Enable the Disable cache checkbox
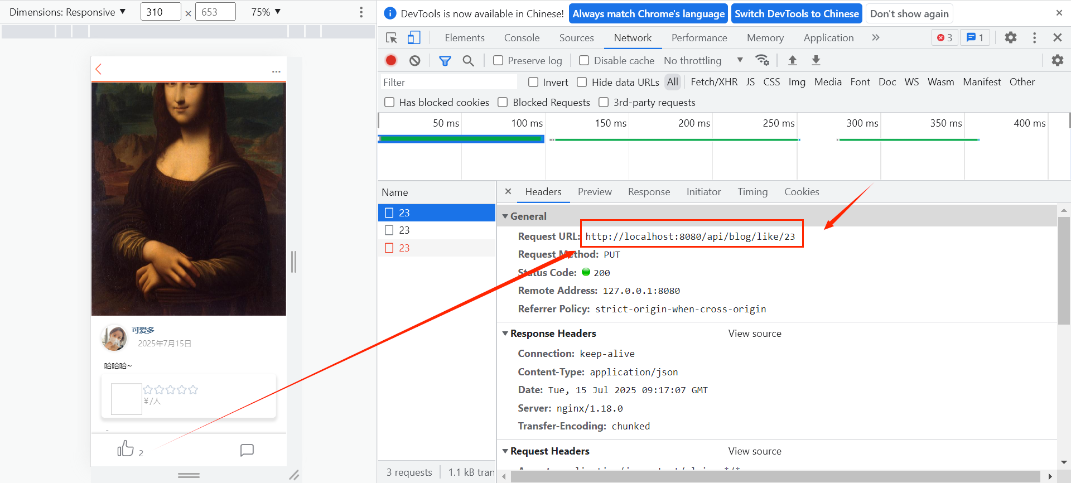This screenshot has width=1071, height=483. 584,60
